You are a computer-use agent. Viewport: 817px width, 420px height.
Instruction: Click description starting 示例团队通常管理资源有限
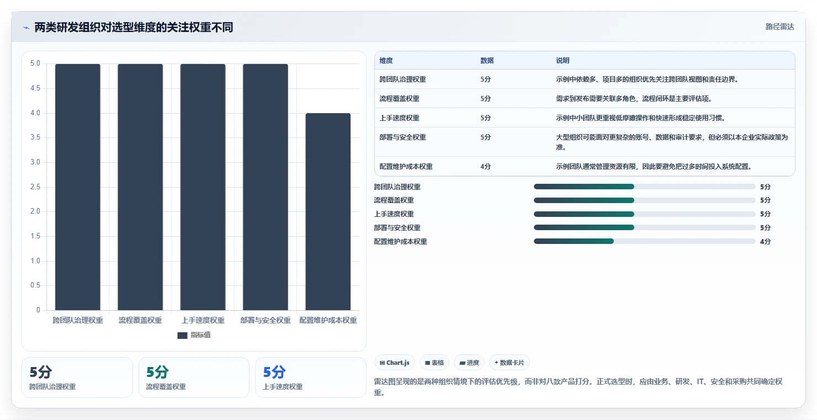click(654, 167)
